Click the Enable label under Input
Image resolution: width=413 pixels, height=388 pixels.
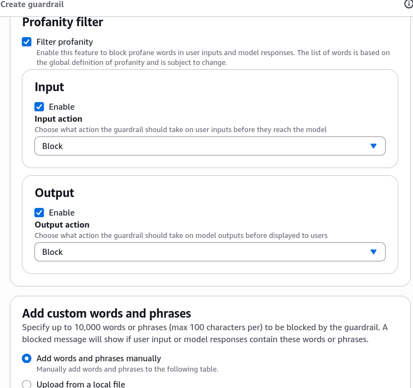pyautogui.click(x=62, y=107)
